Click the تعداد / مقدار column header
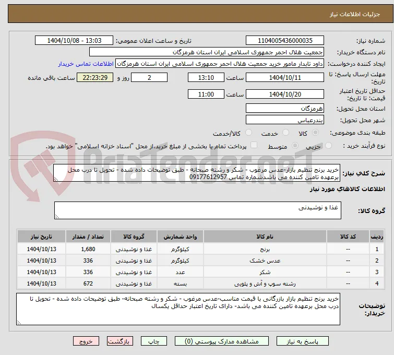The image size is (394, 355). point(88,236)
